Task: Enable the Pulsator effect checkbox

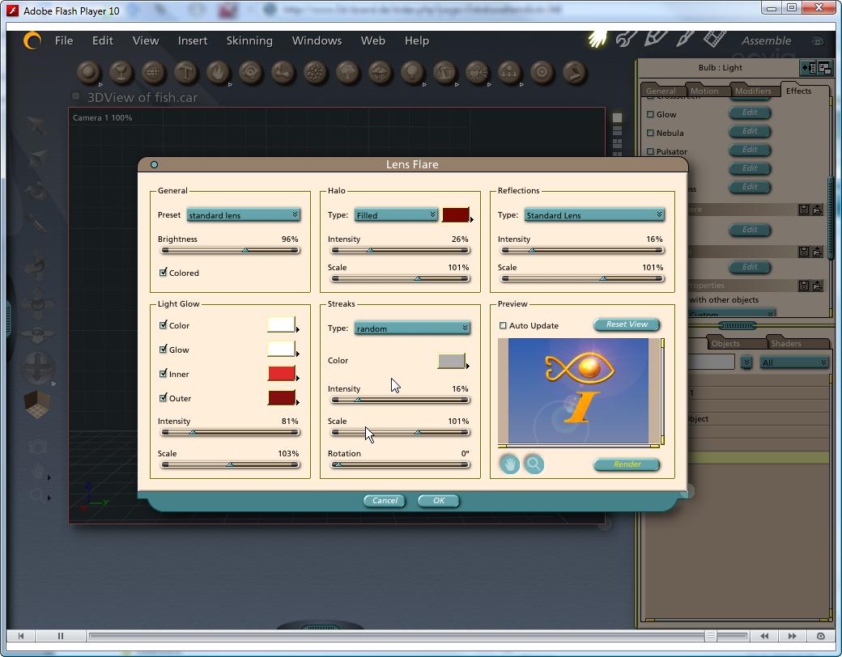Action: point(650,151)
